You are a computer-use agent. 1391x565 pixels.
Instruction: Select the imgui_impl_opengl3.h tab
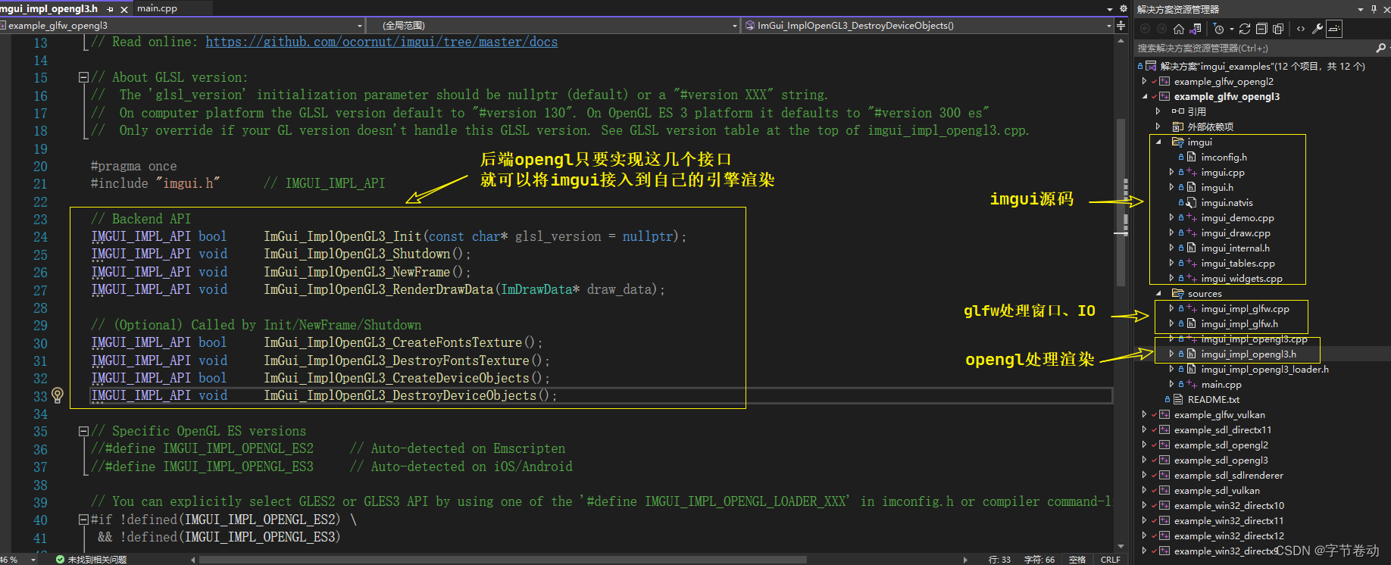48,8
